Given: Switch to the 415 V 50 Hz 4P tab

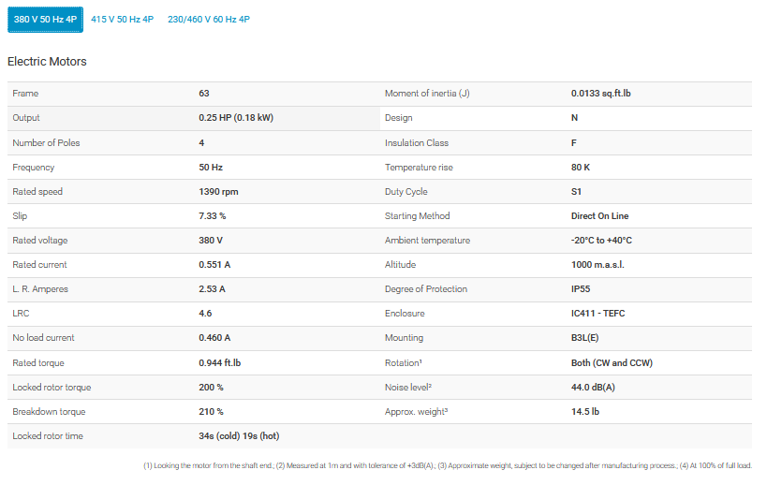Looking at the screenshot, I should click(123, 19).
